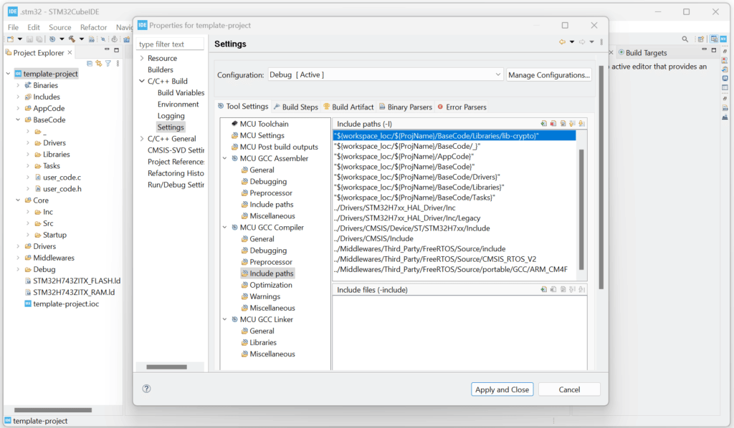Click the type filter text field
Screen dimensions: 734x428
click(x=171, y=44)
